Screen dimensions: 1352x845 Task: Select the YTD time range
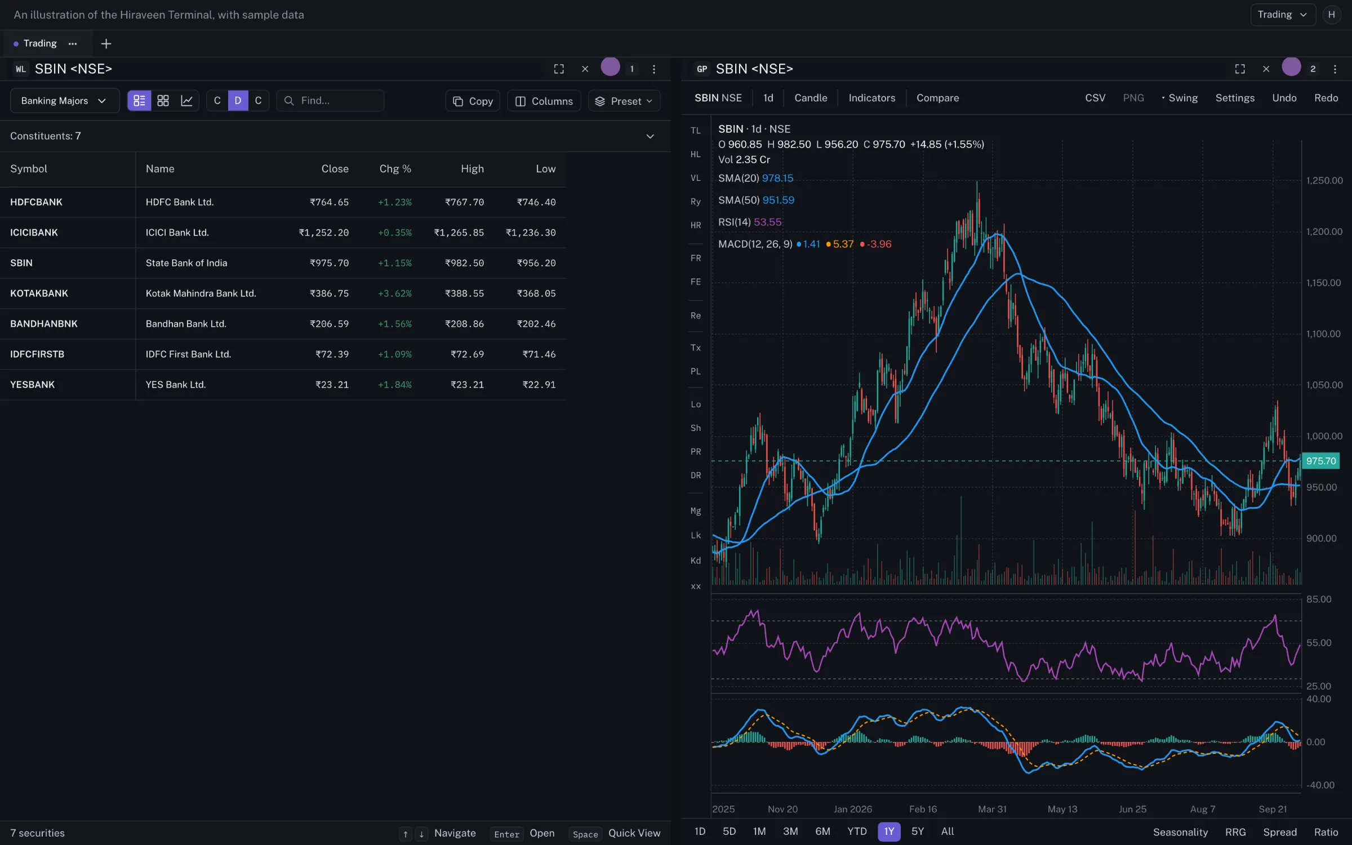click(857, 831)
